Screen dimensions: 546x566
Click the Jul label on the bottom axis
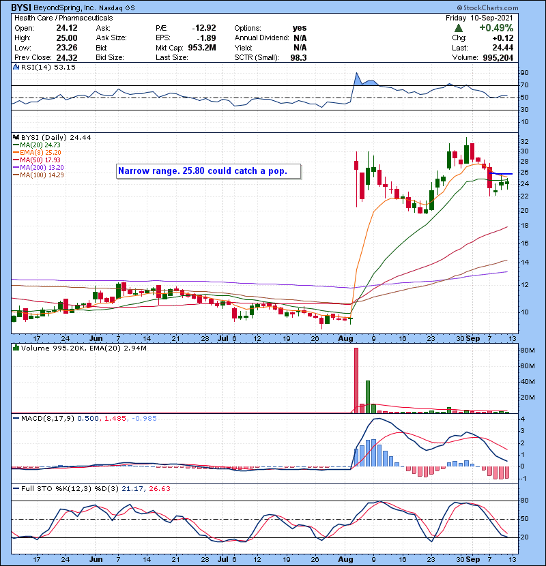[223, 559]
